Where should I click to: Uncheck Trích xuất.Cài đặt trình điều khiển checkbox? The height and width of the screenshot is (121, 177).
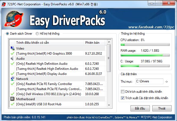[x=123, y=98]
